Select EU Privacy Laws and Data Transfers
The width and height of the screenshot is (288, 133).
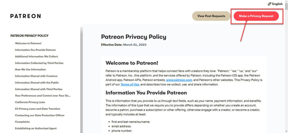click(x=37, y=109)
